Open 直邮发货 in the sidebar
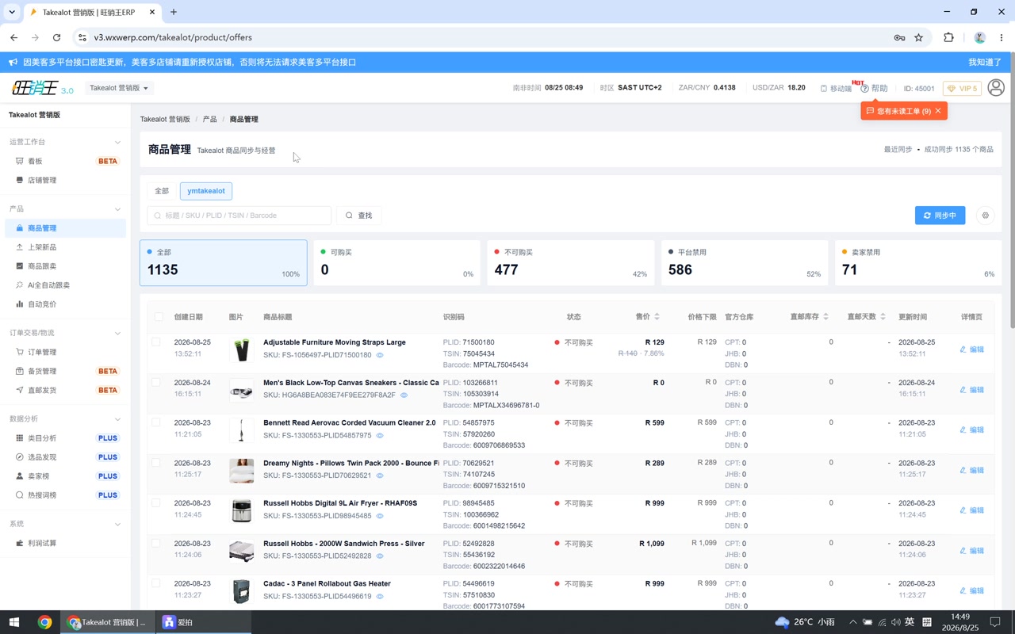The height and width of the screenshot is (634, 1015). 65,390
